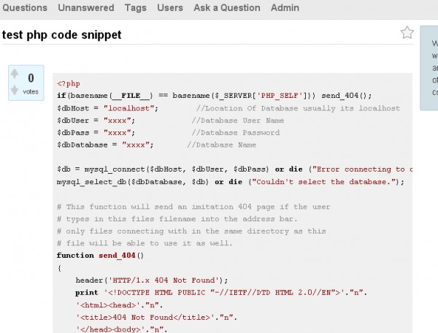Click the blue sidebar box at right
Screen dimensions: 438x333
pyautogui.click(x=431, y=69)
